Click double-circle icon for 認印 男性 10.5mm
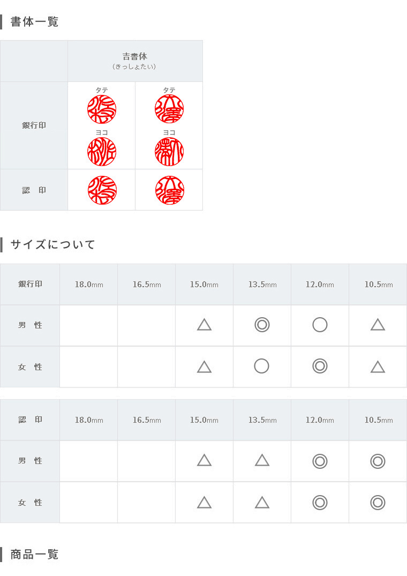The image size is (407, 576). 378,461
